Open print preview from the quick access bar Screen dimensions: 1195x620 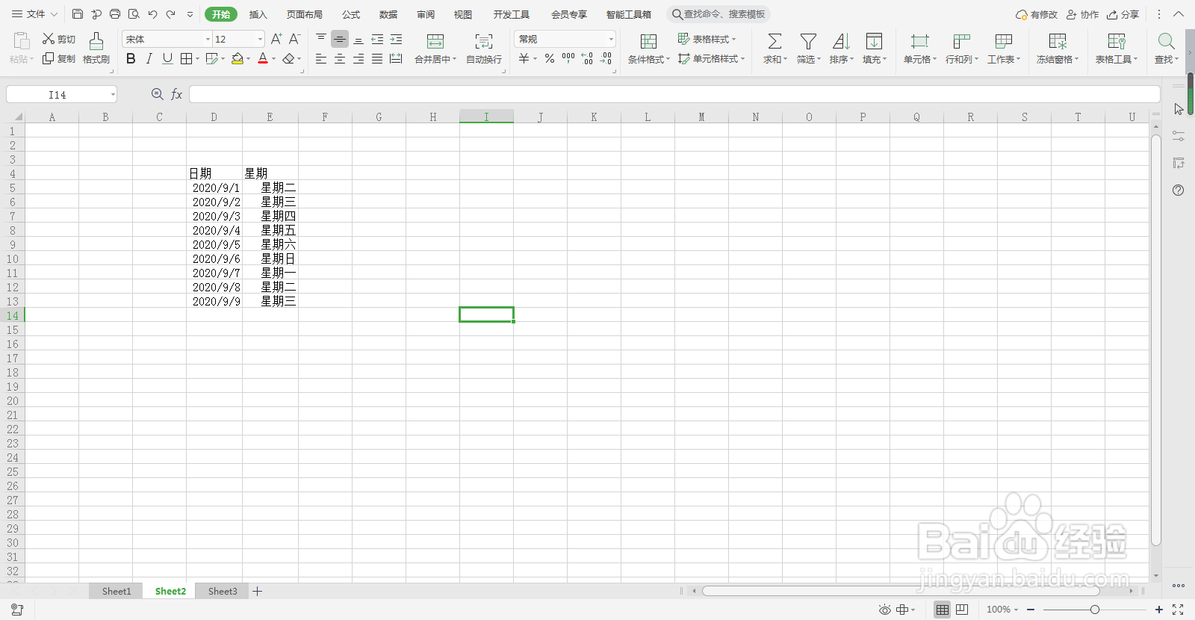coord(134,14)
